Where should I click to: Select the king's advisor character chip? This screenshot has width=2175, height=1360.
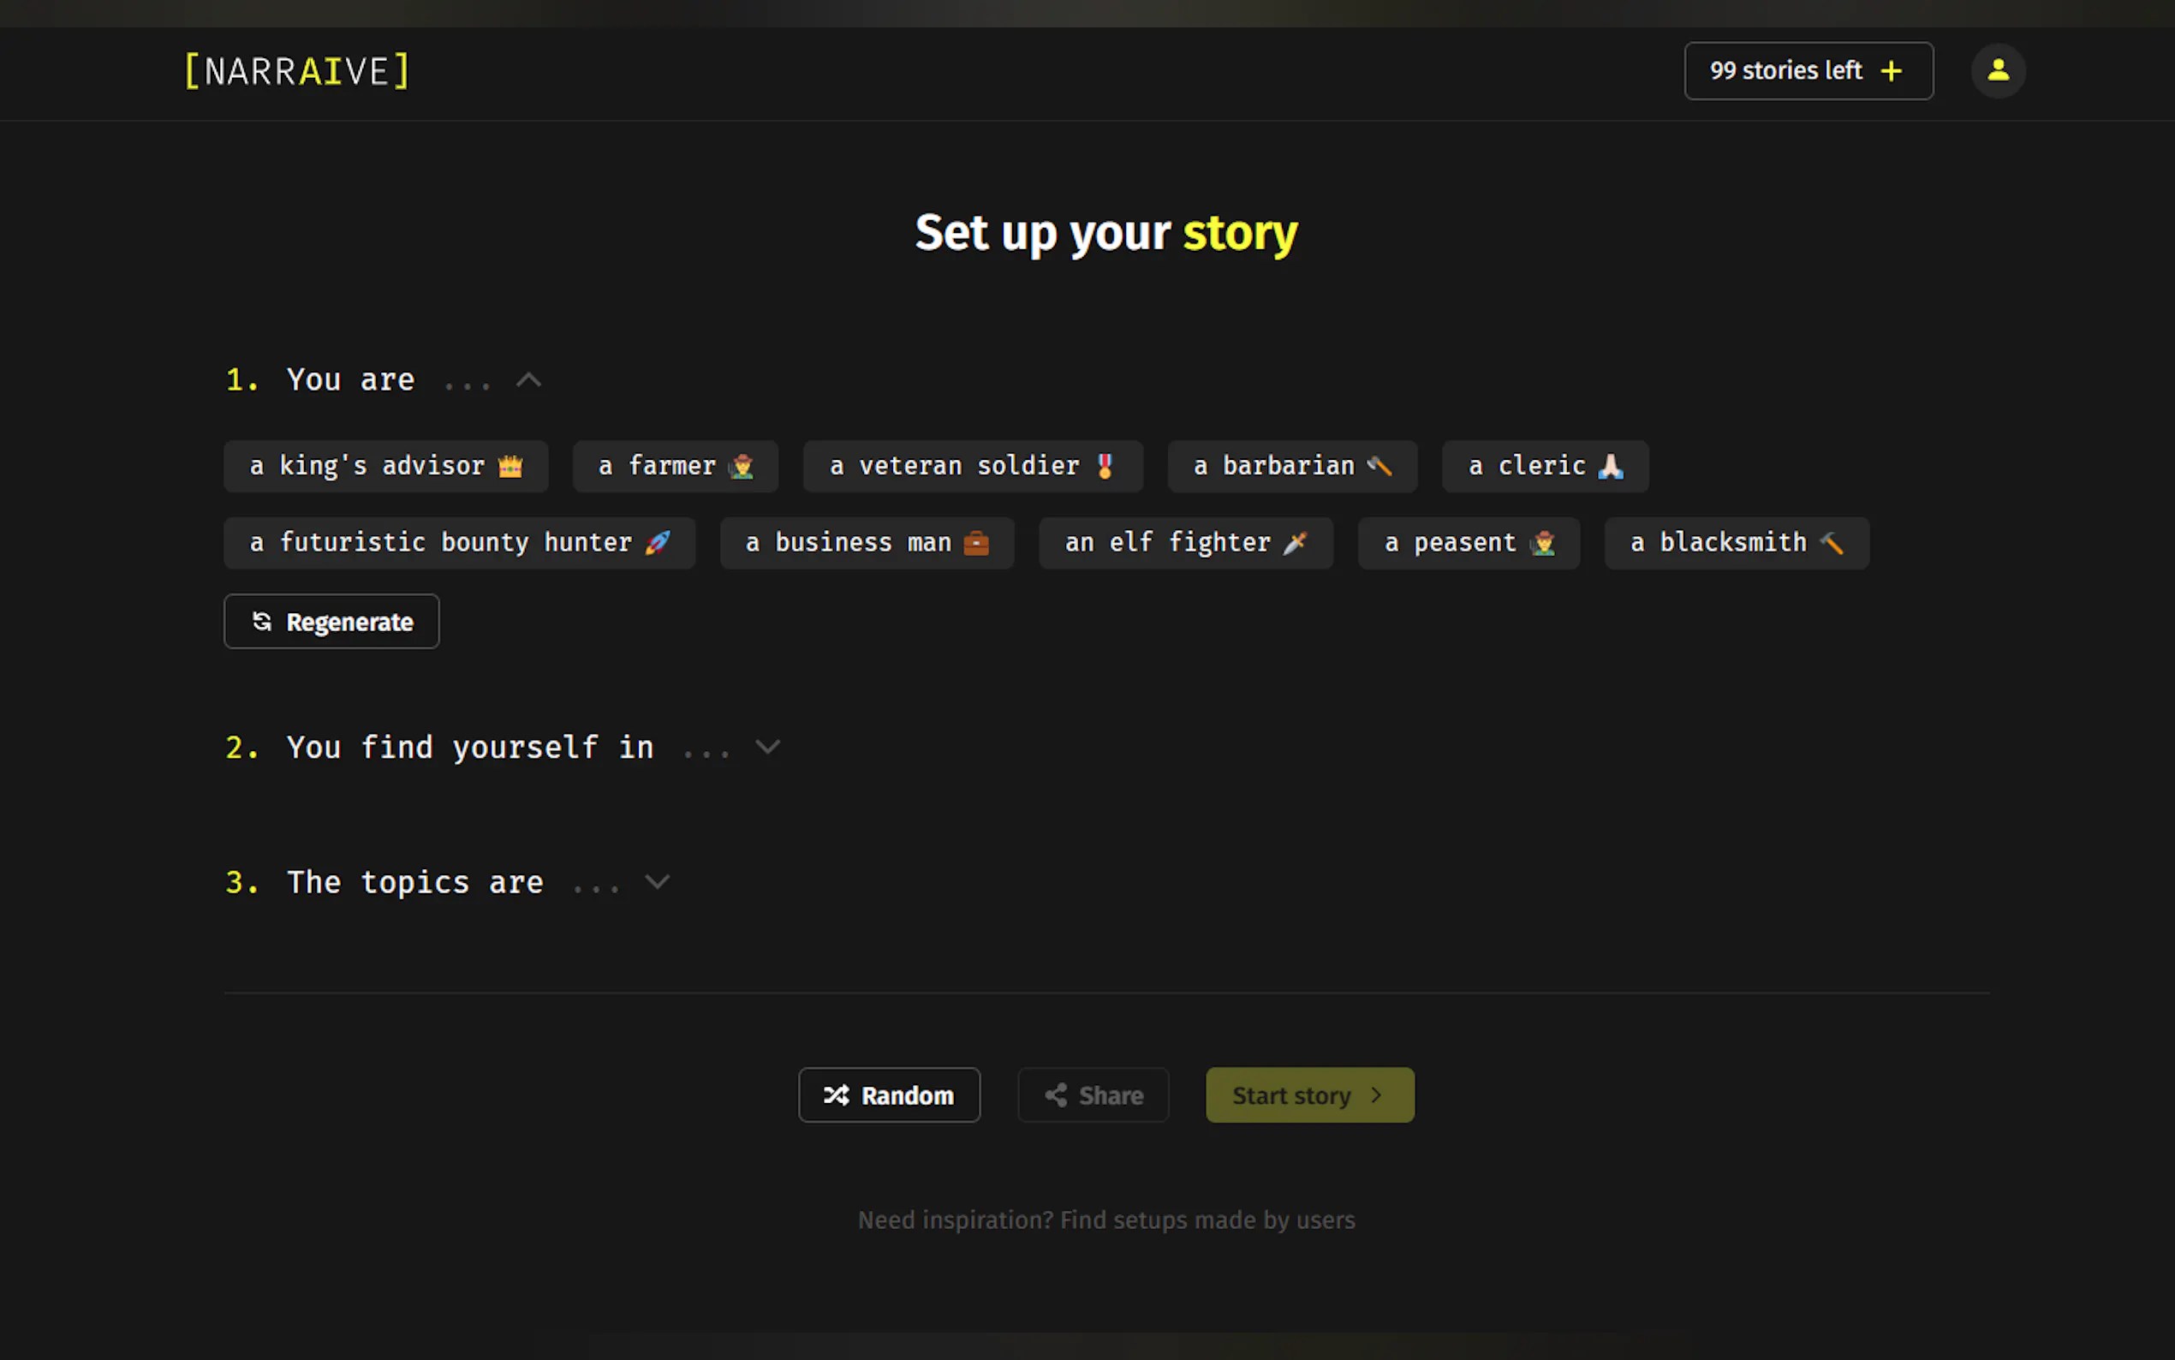click(385, 466)
